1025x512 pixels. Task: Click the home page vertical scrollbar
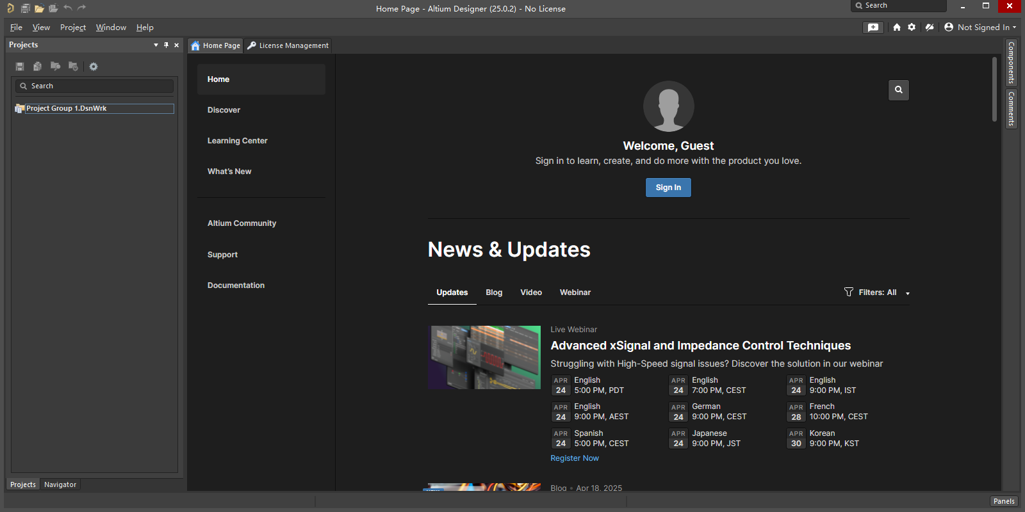coord(994,90)
